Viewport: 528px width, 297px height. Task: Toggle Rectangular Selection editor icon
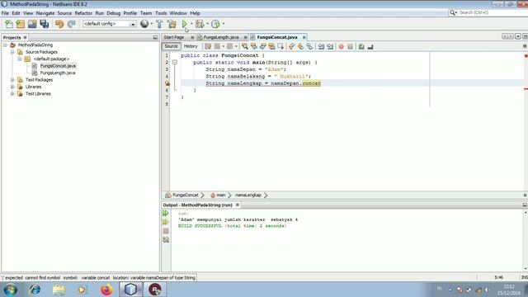(x=280, y=46)
